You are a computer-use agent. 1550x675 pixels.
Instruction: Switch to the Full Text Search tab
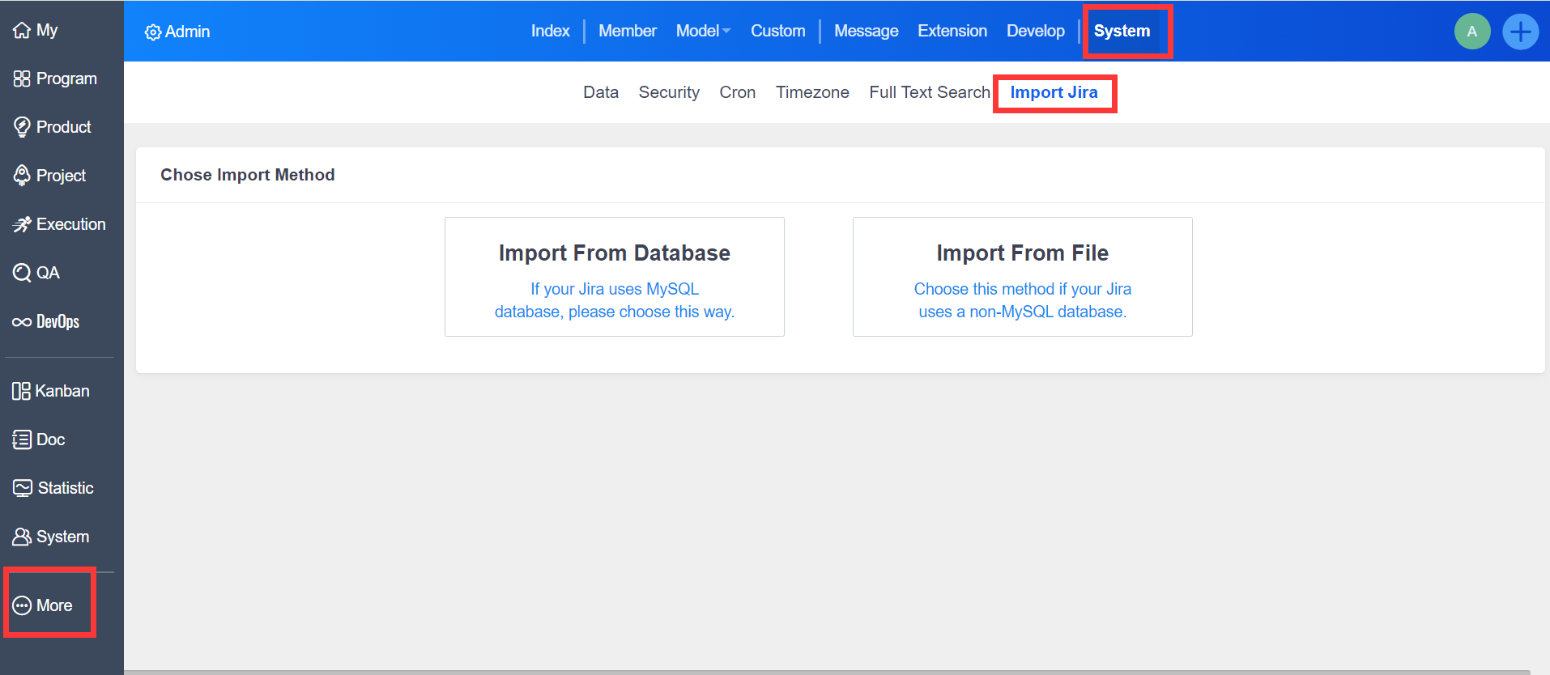click(929, 92)
